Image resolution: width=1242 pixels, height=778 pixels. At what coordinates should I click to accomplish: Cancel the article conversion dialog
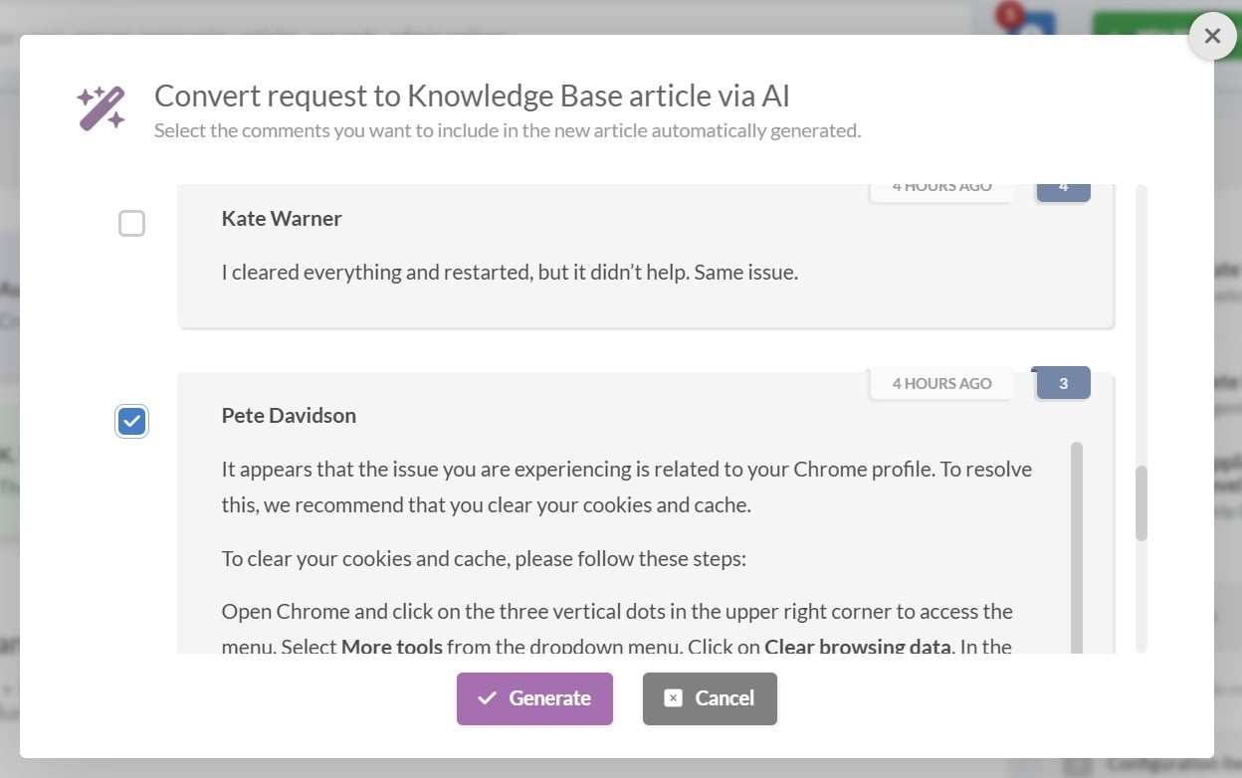(x=710, y=698)
